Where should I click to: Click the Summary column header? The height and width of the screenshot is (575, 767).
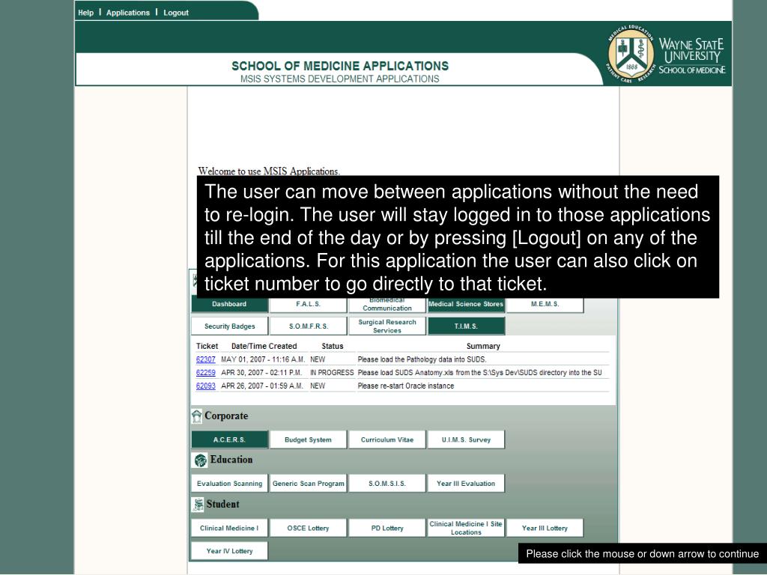click(x=483, y=346)
